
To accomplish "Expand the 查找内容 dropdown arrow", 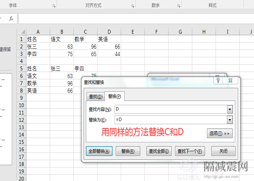I will tap(230, 109).
